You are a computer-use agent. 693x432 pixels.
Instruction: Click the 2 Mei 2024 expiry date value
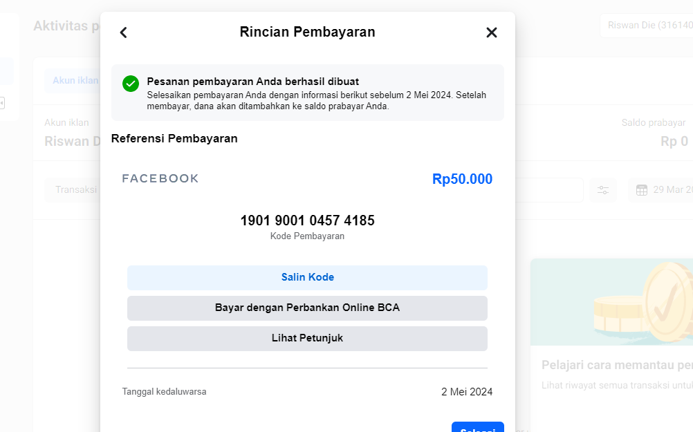click(467, 392)
